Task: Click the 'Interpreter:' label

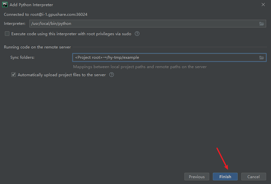Action: point(15,24)
